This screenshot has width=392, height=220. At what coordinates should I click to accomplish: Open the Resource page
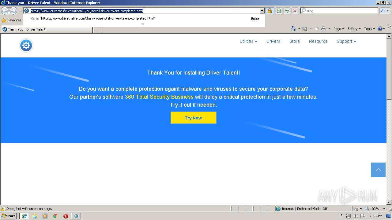[x=318, y=41]
